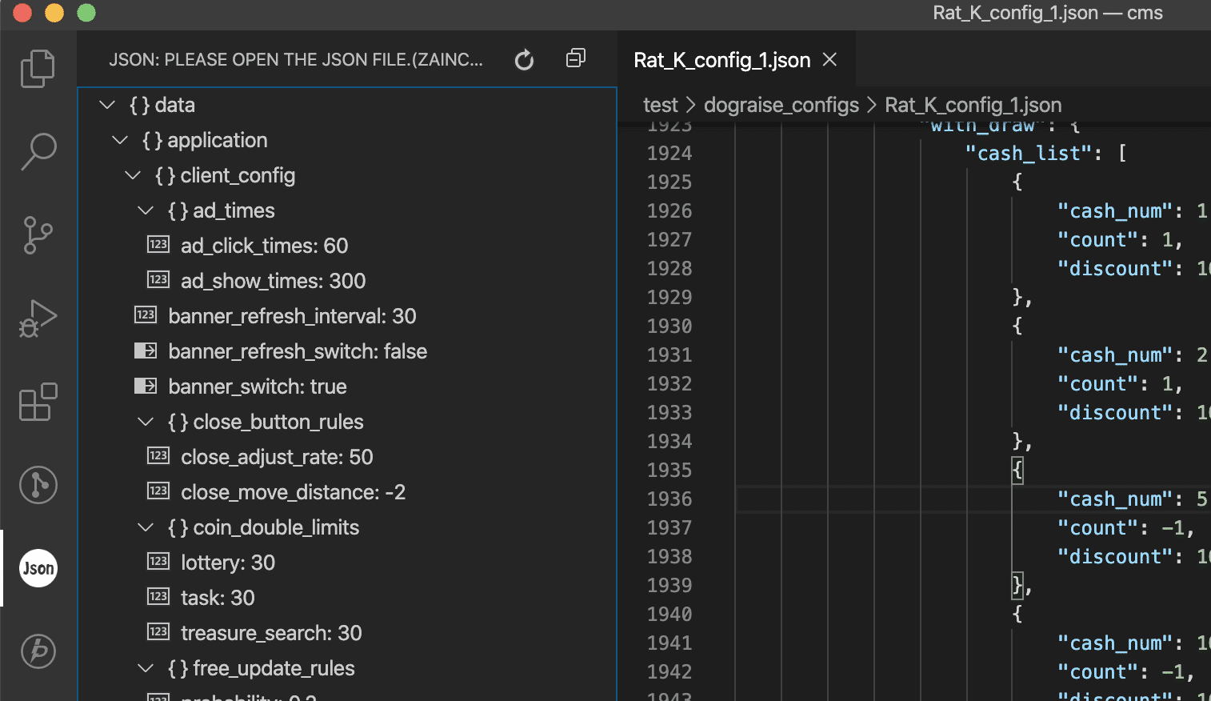Select ad_click_times: 60 entry
The width and height of the screenshot is (1211, 701).
point(347,246)
